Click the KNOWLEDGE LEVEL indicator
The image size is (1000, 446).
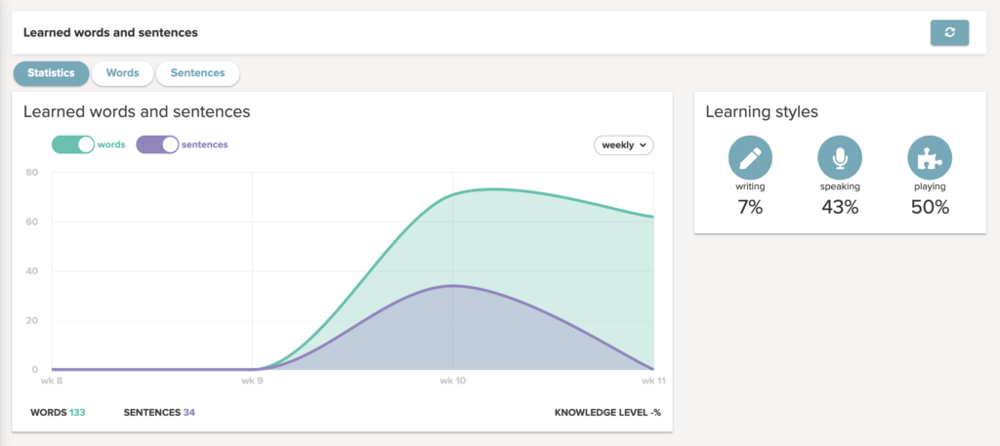tap(607, 412)
